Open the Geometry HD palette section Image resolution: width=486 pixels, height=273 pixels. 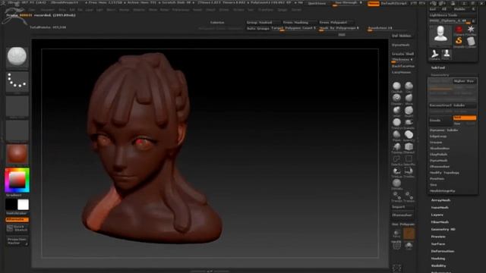pyautogui.click(x=443, y=229)
